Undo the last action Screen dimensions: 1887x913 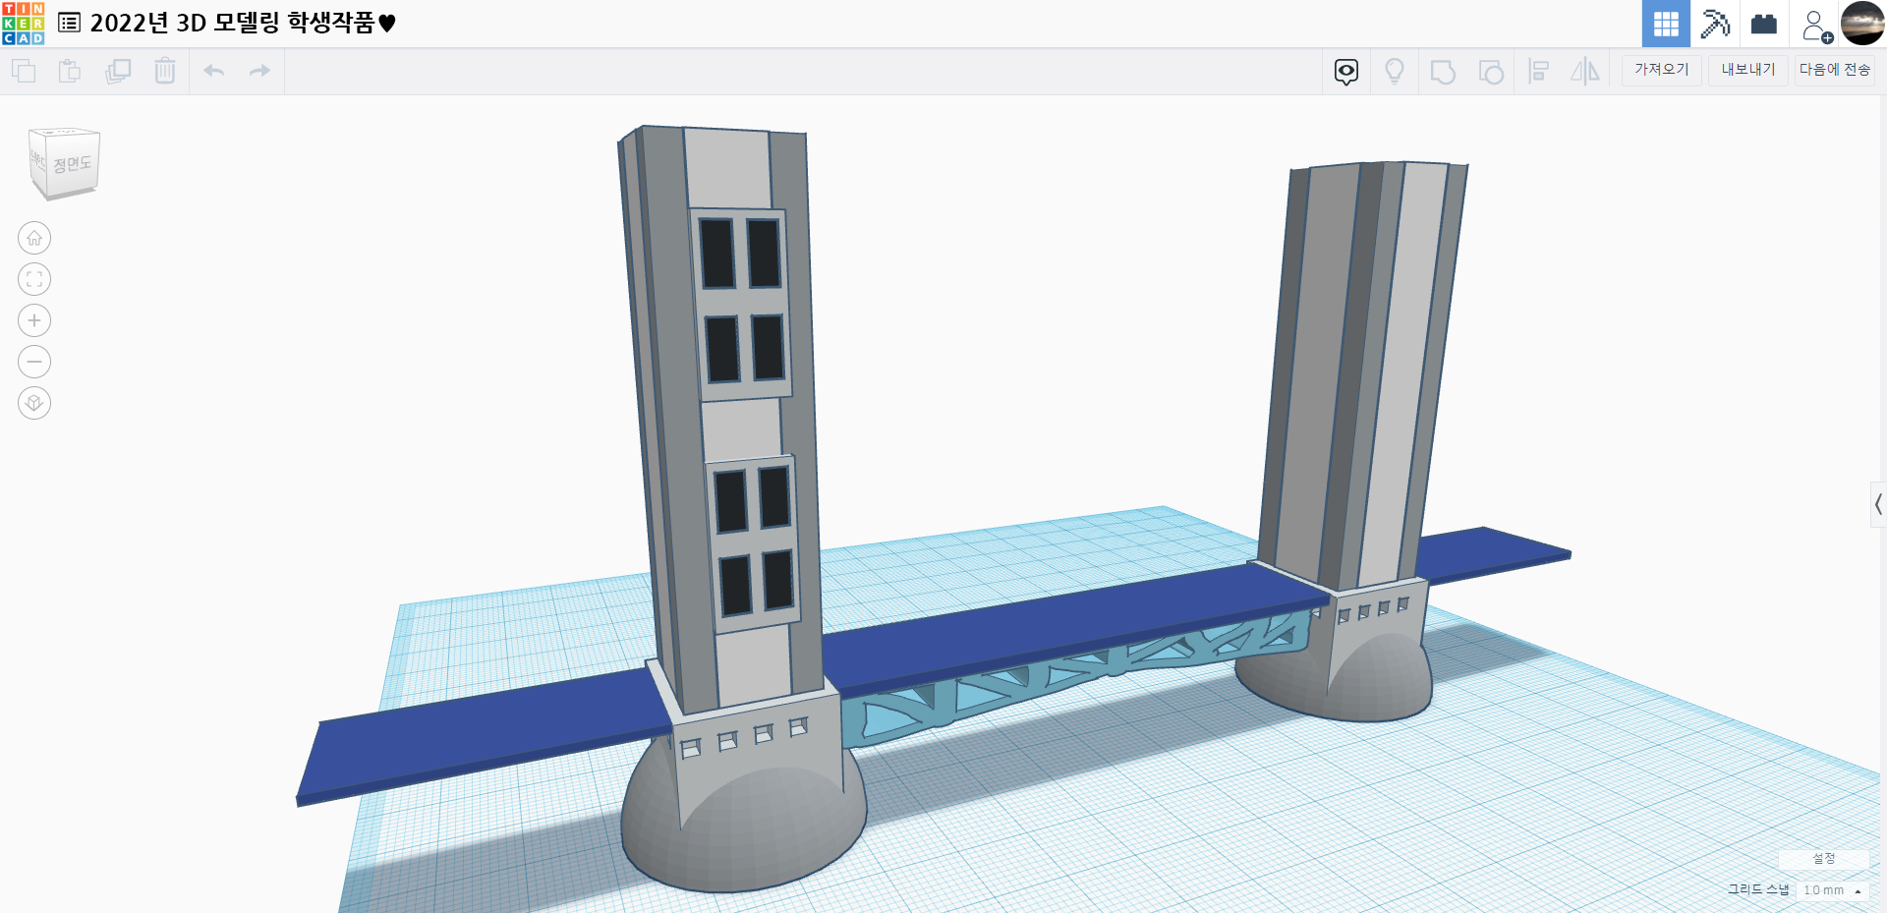pos(214,71)
